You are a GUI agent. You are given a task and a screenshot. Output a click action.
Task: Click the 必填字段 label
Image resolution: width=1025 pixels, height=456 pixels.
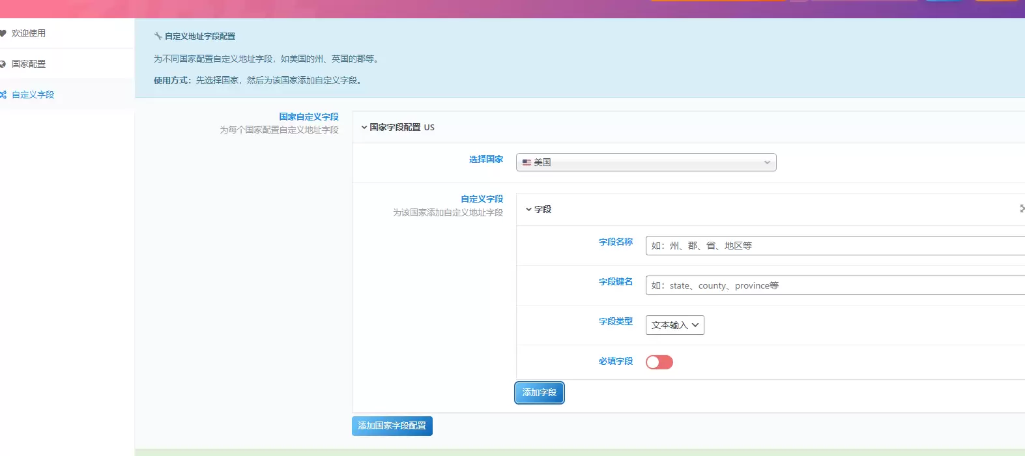pos(616,361)
